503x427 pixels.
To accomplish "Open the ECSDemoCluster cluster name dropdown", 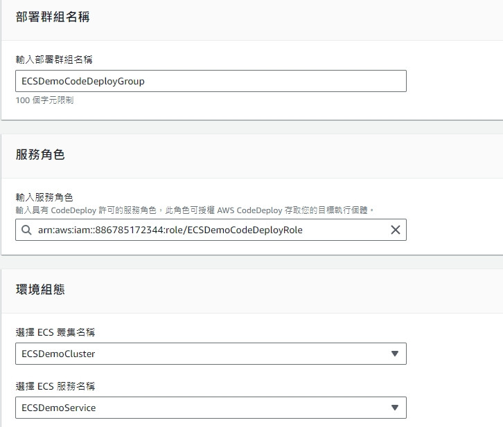I will [211, 354].
